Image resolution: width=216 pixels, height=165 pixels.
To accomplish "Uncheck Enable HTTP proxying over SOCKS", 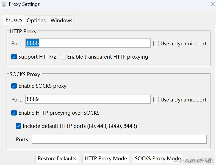I will [14, 113].
